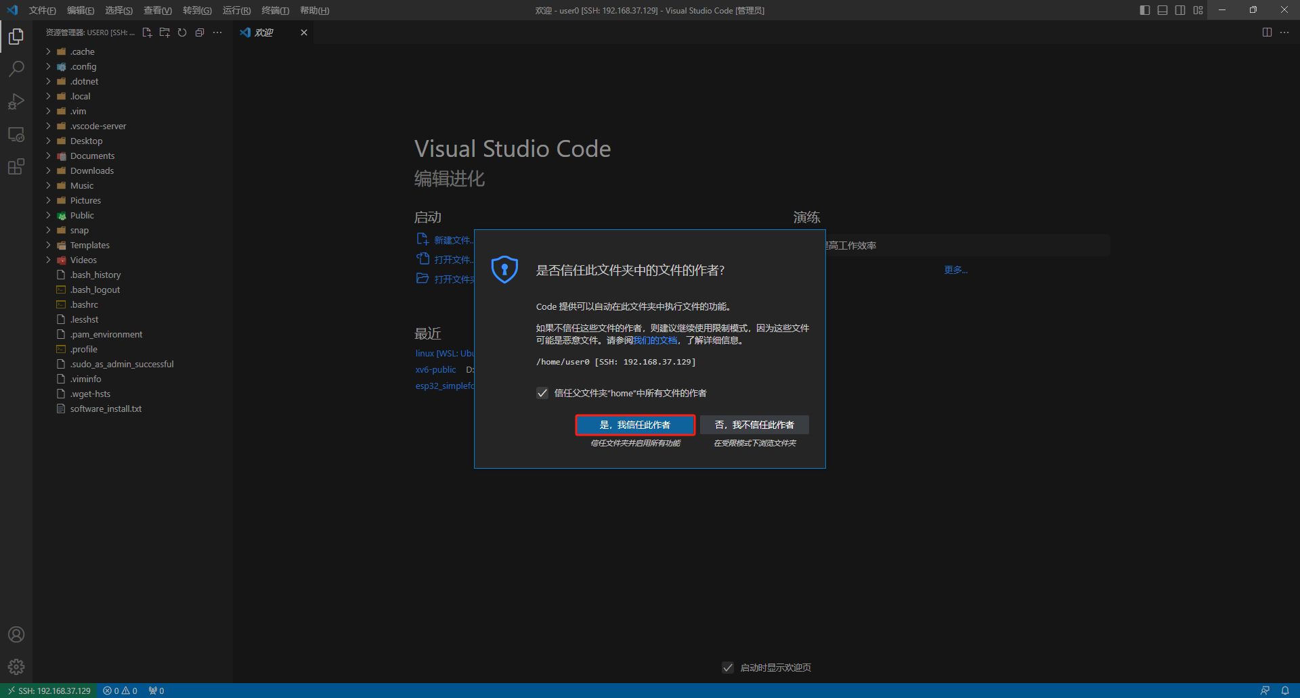Click forwarded ports status item

[156, 691]
